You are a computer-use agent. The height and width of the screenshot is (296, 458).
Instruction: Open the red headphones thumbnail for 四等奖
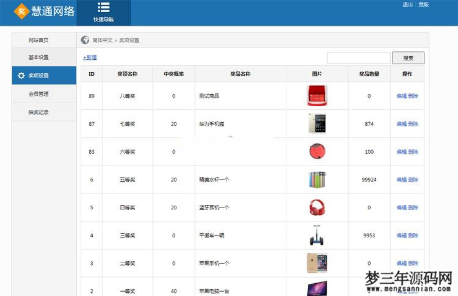pyautogui.click(x=317, y=208)
